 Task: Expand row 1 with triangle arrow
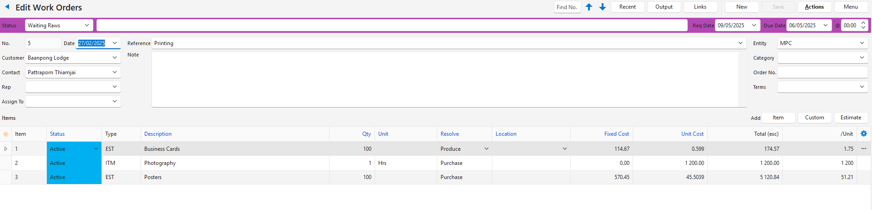pos(5,149)
